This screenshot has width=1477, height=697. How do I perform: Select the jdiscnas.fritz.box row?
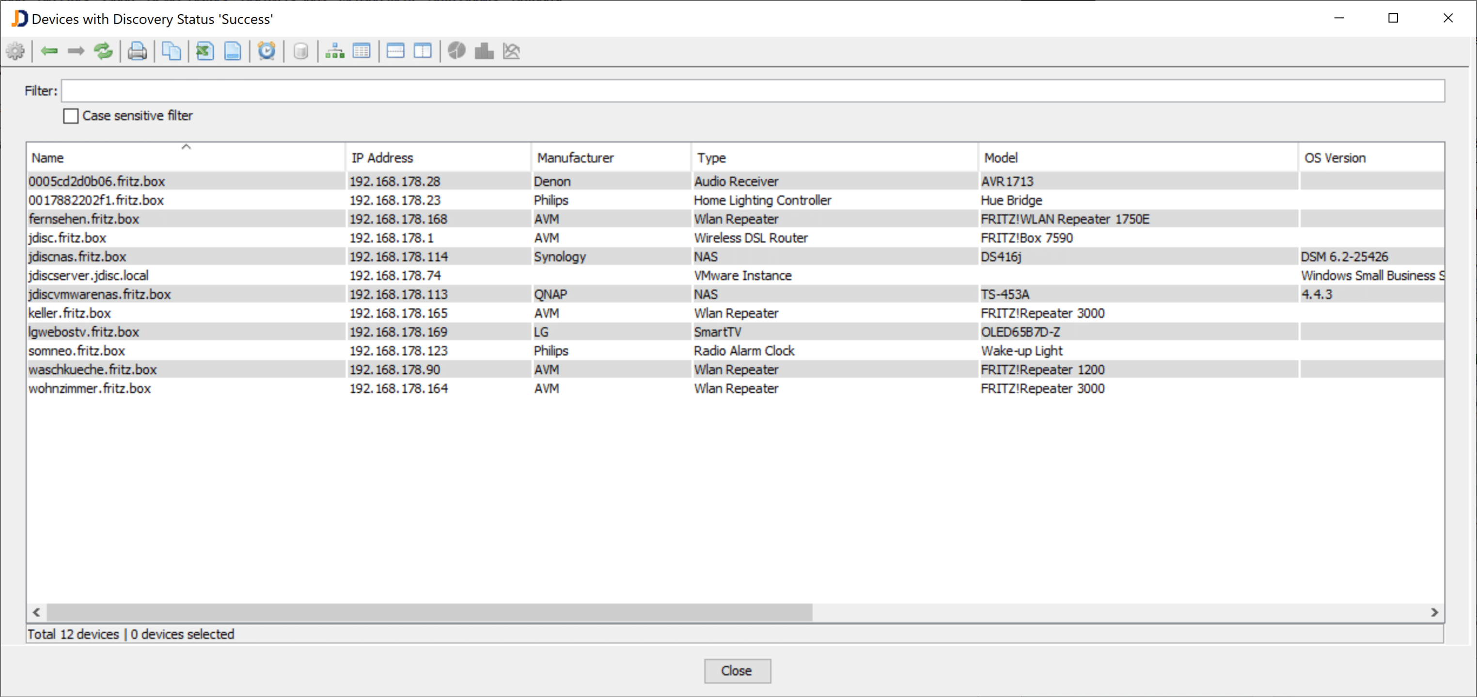(229, 256)
